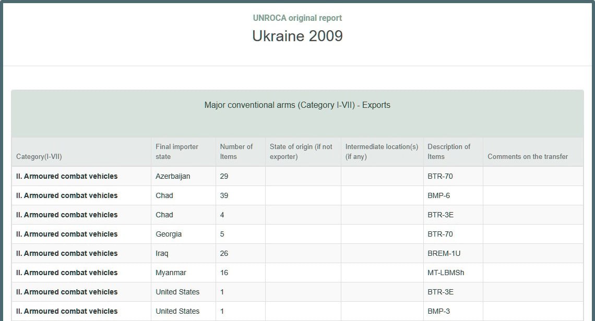Click the 'Ukraine 2009' page title

tap(297, 36)
